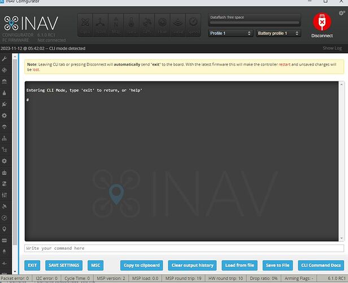
Task: Click 'MSP version: 2' in status bar
Action: (111, 278)
